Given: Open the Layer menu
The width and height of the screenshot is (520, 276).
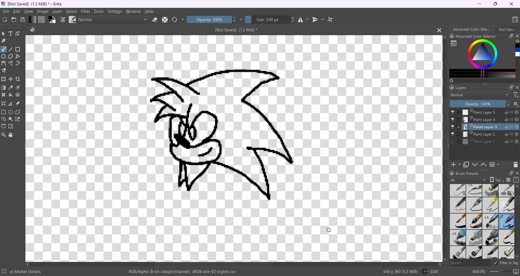Looking at the screenshot, I should coord(57,12).
